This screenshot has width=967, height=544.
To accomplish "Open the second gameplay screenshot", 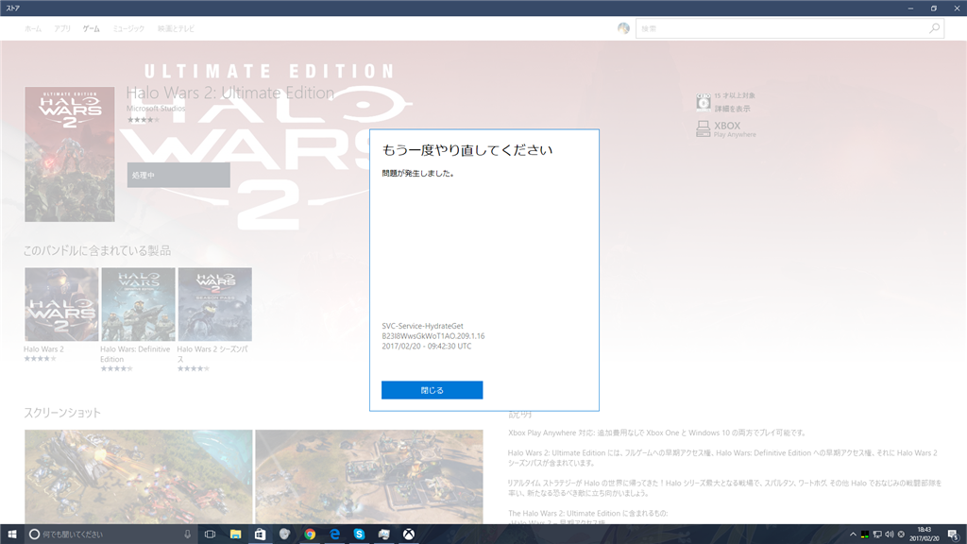I will pos(369,477).
